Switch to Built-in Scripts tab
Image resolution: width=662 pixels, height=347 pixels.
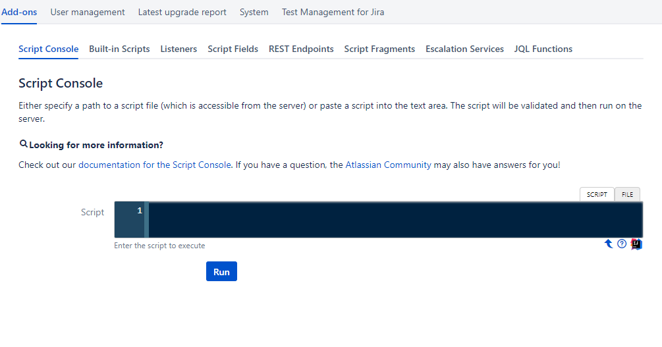click(119, 49)
